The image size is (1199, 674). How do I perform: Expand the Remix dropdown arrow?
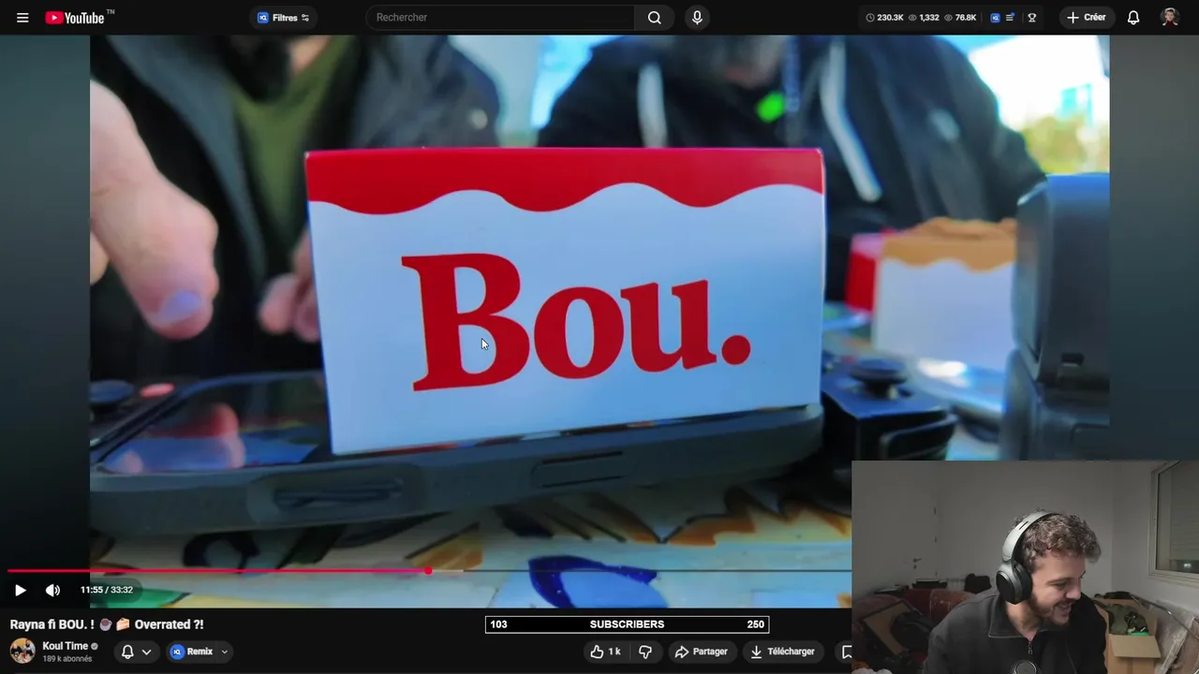point(224,652)
